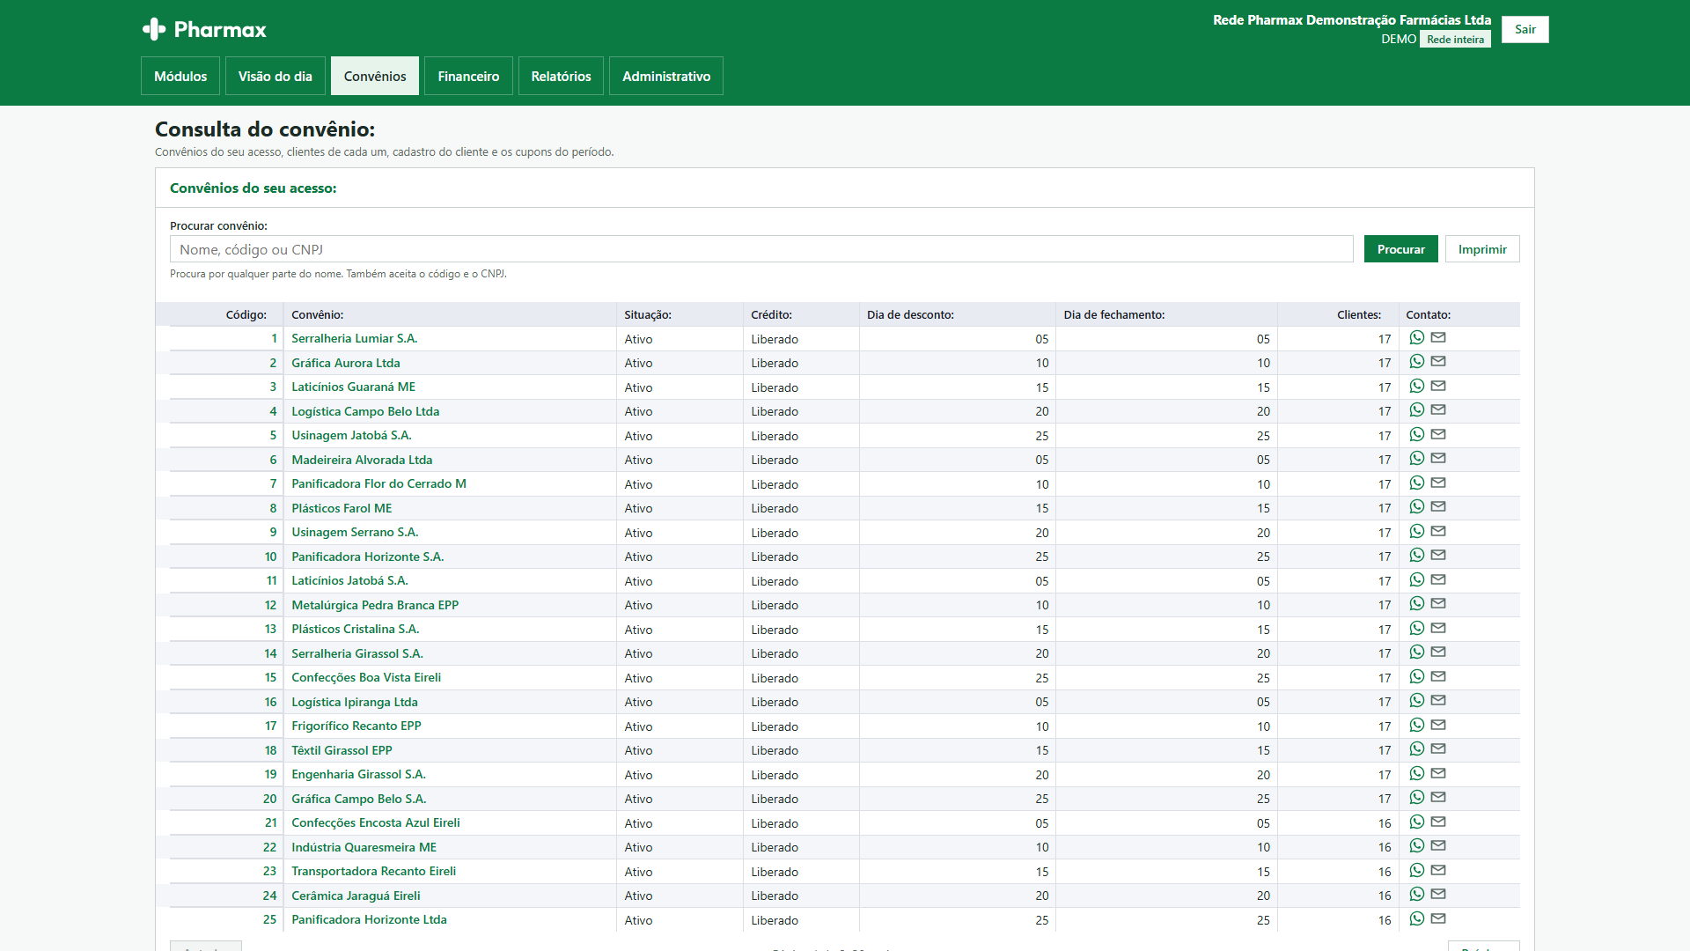Screen dimensions: 1690x951
Task: Email Cerâmica Jaraguá Eireli contact
Action: coord(1438,895)
